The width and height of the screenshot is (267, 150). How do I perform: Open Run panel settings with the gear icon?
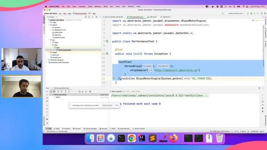(259, 88)
